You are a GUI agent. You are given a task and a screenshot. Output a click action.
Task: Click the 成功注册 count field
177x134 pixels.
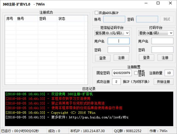point(116,81)
